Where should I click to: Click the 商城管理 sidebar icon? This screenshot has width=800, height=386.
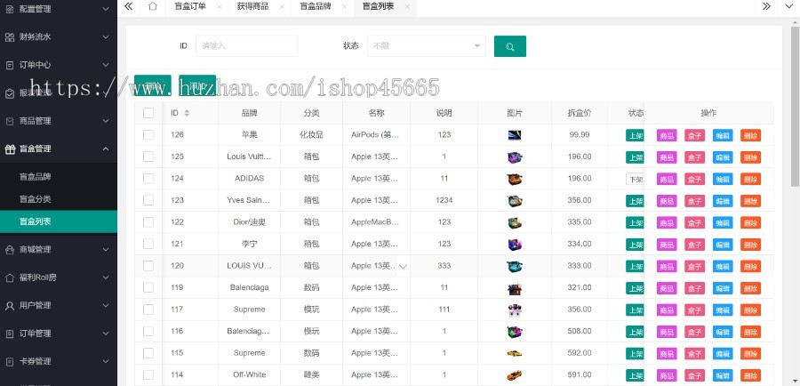(x=10, y=250)
